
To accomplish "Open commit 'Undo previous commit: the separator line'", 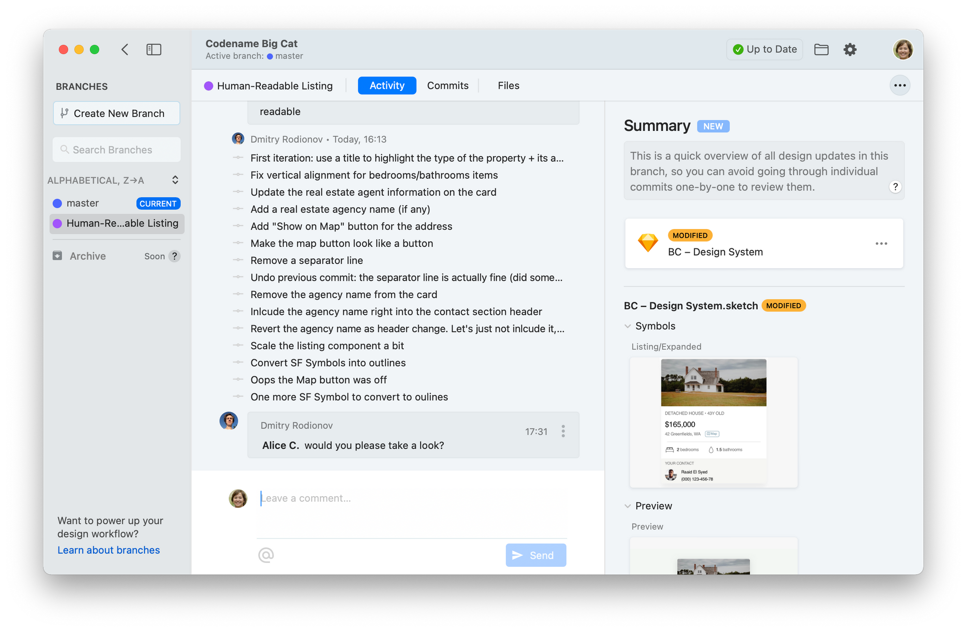I will 407,278.
